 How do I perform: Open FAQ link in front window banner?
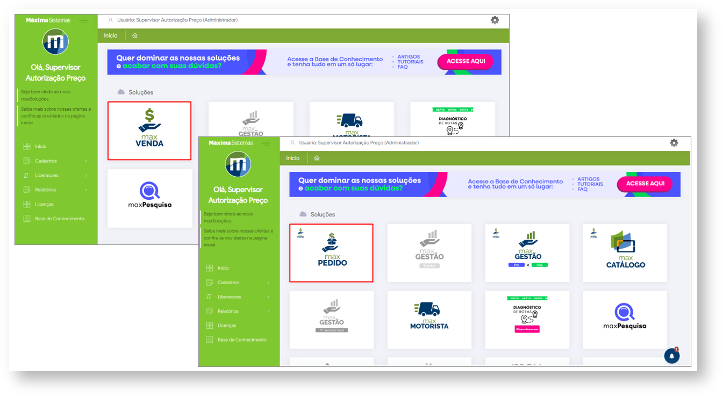tap(583, 190)
